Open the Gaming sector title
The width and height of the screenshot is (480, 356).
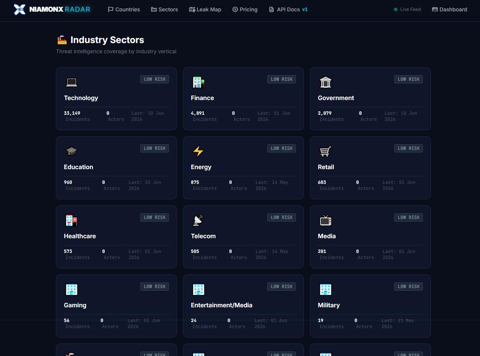click(75, 305)
